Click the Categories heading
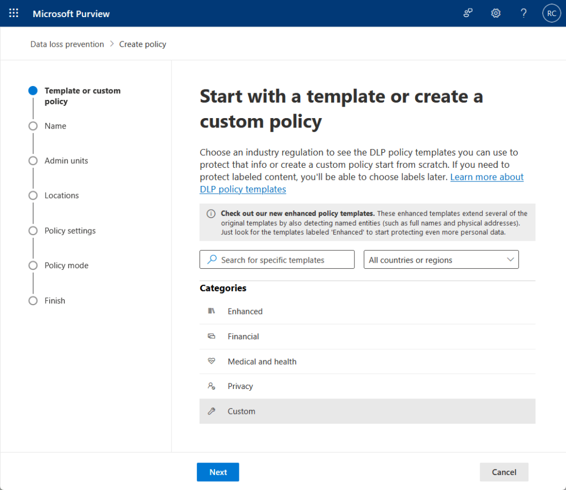566x490 pixels. tap(223, 288)
